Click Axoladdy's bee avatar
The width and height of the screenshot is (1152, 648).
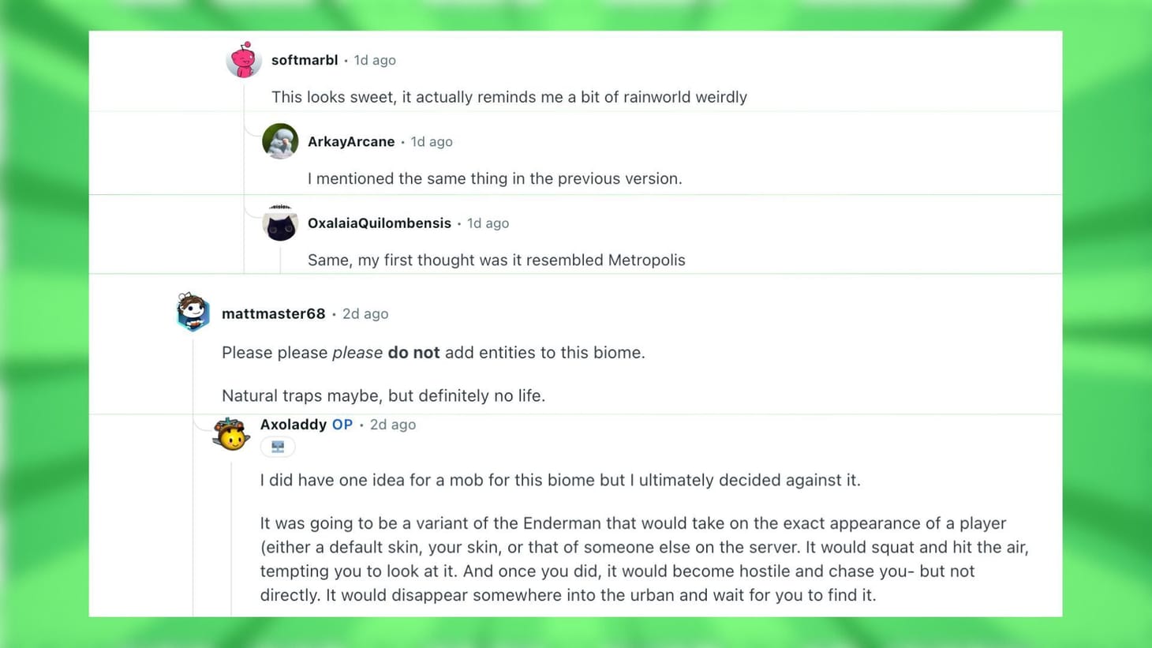tap(230, 433)
